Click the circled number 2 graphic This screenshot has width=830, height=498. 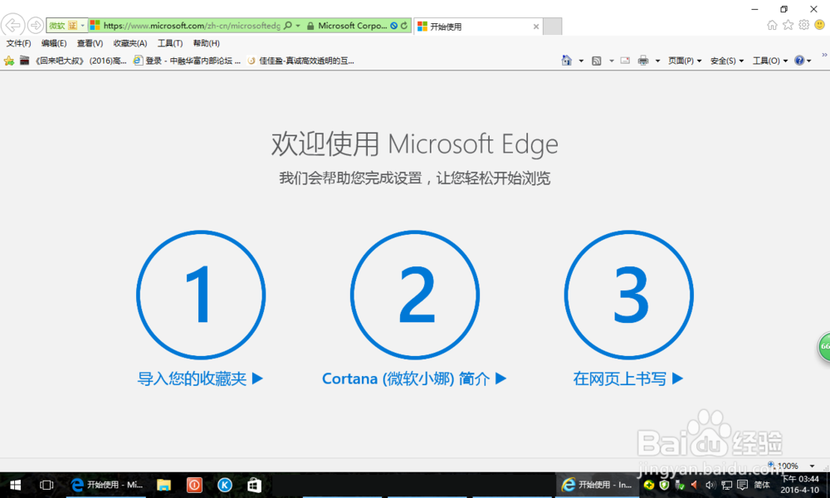(x=414, y=295)
